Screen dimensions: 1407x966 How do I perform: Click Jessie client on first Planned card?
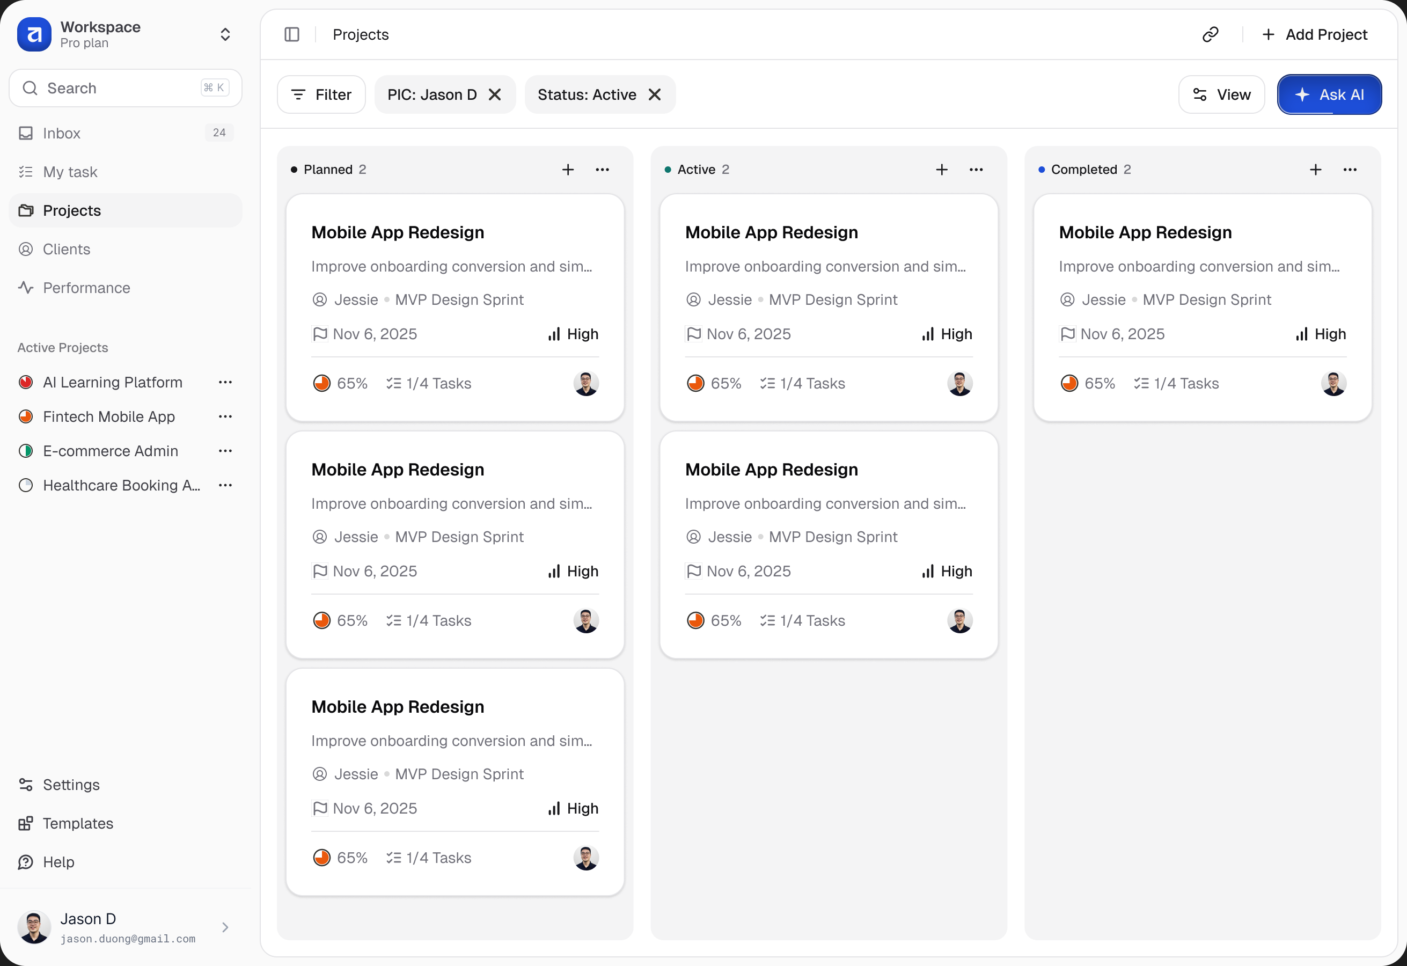pos(345,301)
